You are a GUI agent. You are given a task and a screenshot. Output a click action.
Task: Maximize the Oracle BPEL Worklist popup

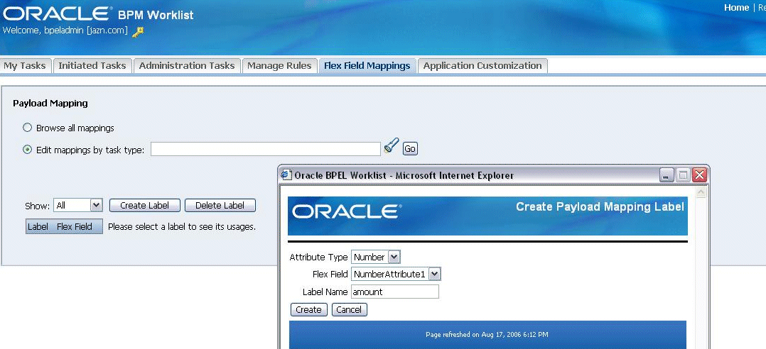click(x=683, y=175)
